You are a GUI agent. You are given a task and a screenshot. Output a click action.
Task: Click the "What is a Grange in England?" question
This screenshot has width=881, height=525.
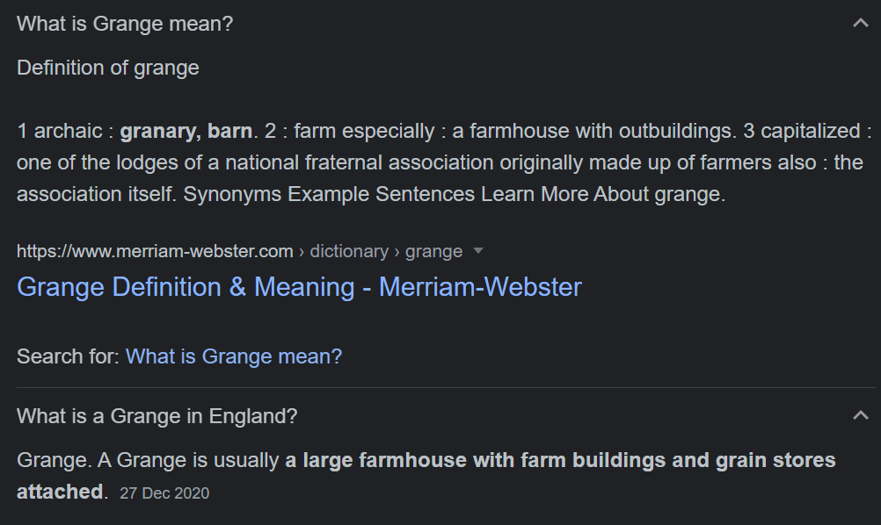(157, 415)
